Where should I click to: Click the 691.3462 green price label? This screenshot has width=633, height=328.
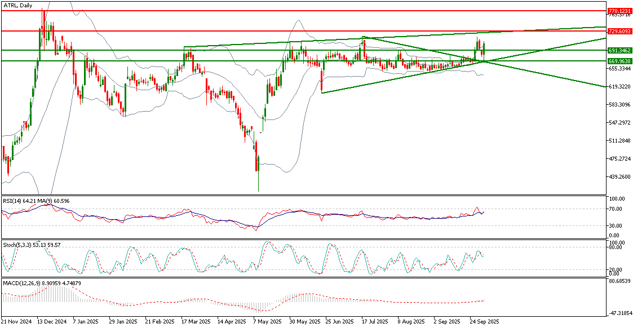[x=619, y=50]
